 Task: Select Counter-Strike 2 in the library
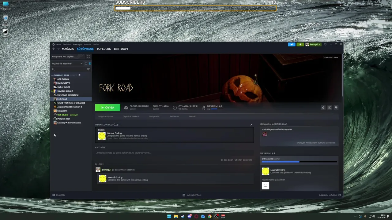[65, 91]
